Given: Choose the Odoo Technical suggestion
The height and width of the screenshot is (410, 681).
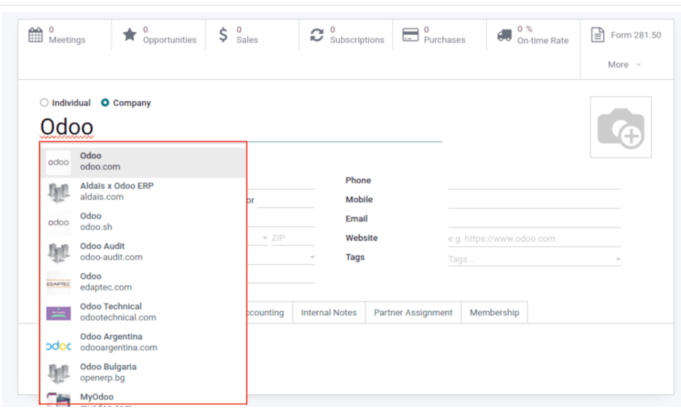Looking at the screenshot, I should (x=143, y=313).
